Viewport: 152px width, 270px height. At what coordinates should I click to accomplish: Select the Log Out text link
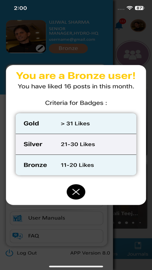27,253
